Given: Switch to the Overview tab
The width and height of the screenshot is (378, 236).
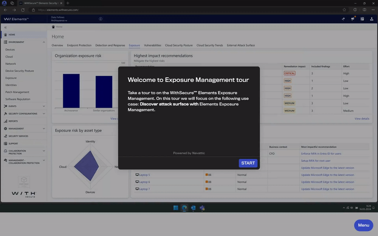Looking at the screenshot, I should click(57, 45).
